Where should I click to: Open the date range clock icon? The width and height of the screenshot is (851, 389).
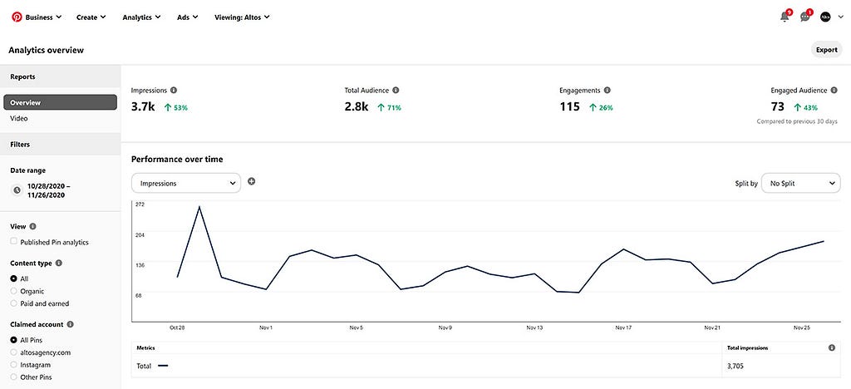17,190
